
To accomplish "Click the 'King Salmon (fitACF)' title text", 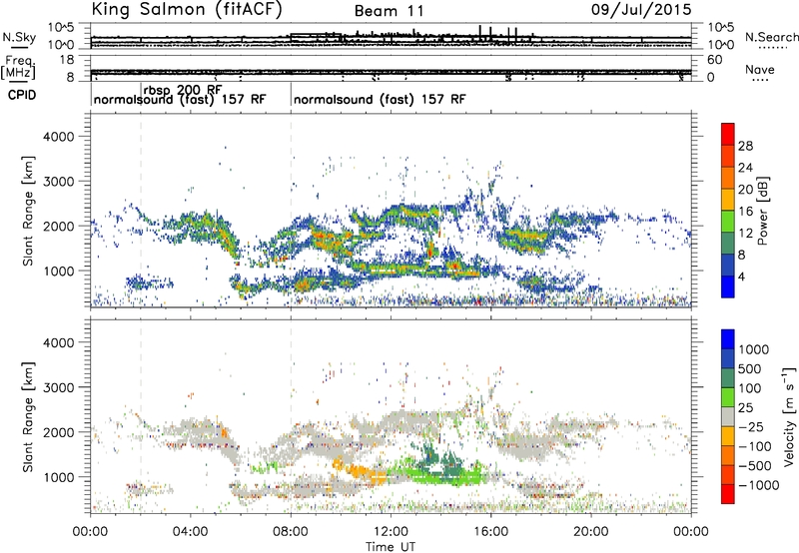I will (x=187, y=10).
